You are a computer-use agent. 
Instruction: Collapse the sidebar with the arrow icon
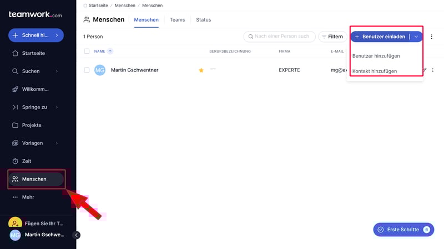(77, 235)
